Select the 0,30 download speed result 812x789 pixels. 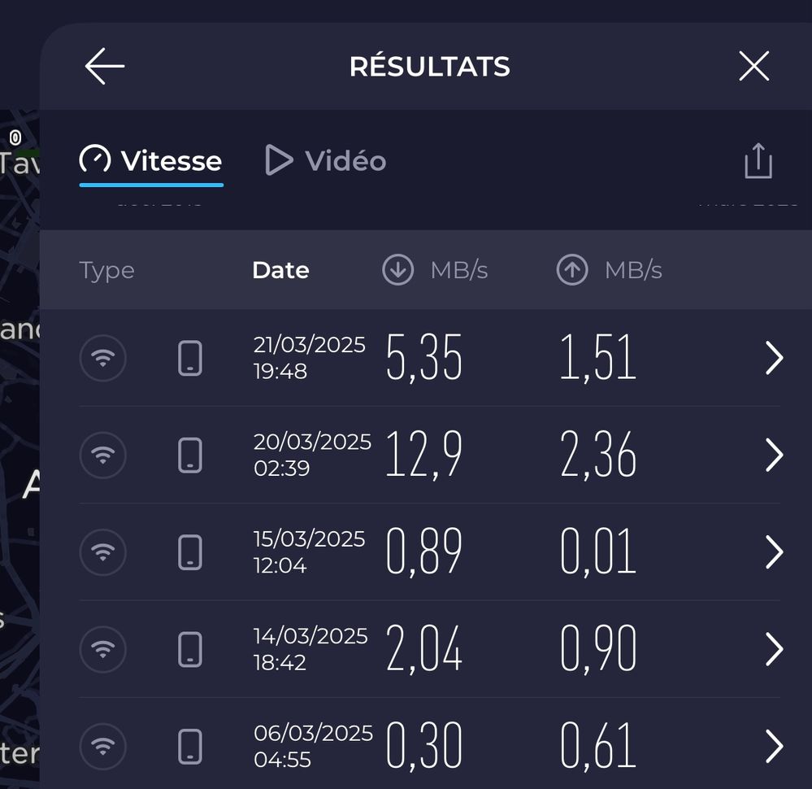click(423, 746)
